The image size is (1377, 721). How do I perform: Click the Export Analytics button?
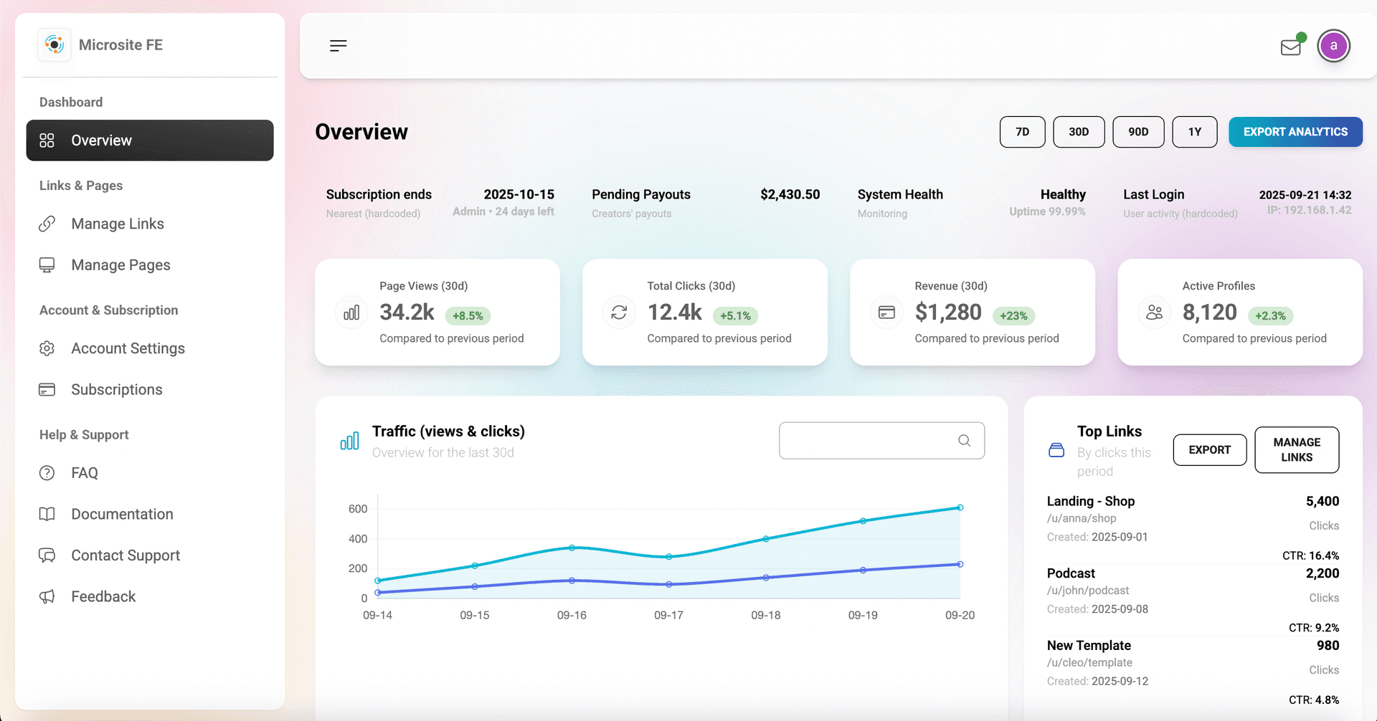click(x=1295, y=132)
